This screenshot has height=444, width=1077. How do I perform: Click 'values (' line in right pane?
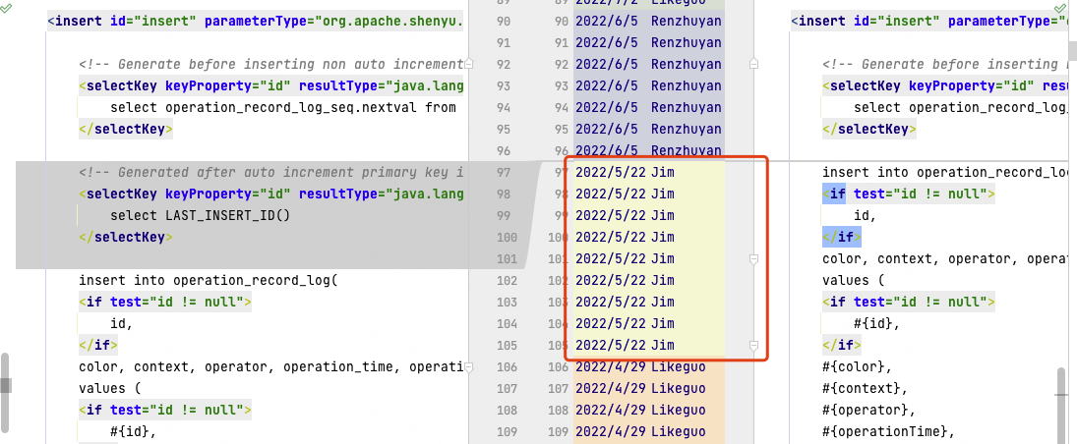[854, 280]
